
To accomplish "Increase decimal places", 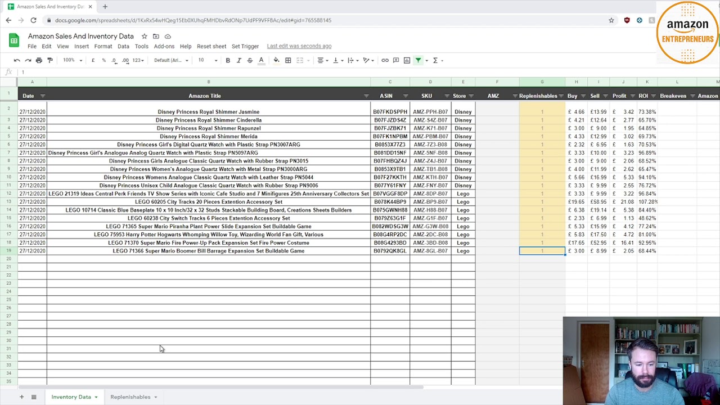I will point(125,60).
